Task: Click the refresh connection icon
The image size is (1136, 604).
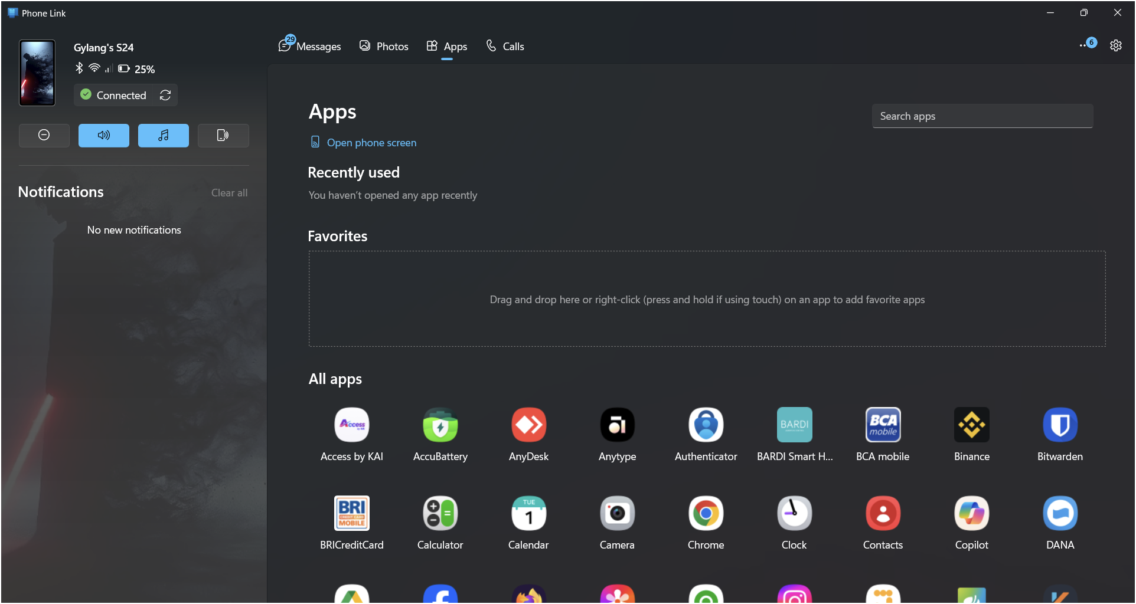Action: (165, 95)
